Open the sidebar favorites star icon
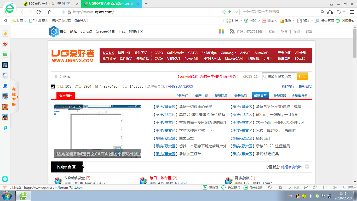This screenshot has height=201, width=357. coord(5,33)
